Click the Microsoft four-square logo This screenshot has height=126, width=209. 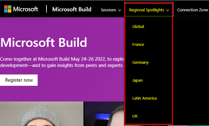[8, 9]
